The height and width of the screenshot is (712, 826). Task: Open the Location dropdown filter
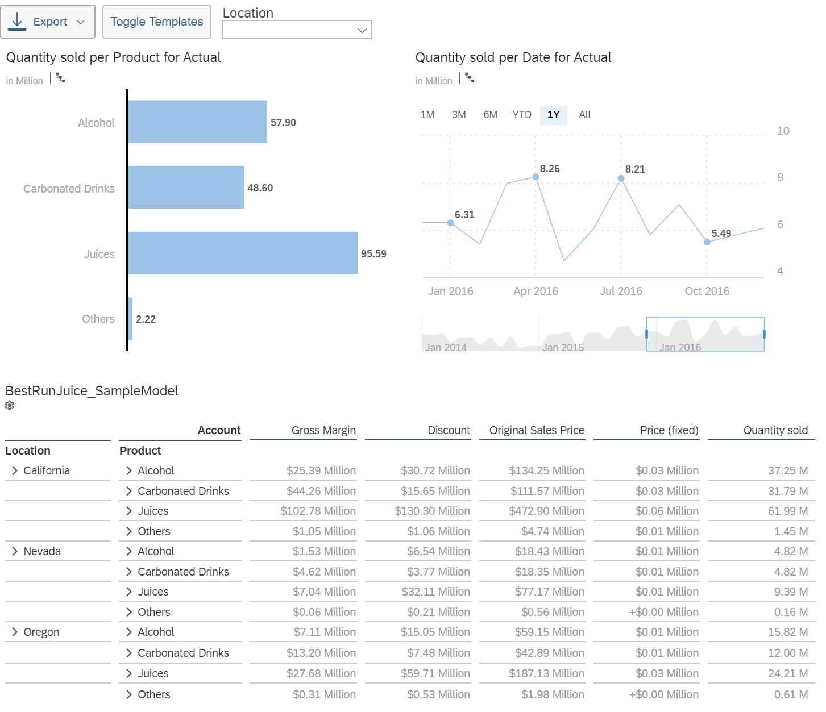[x=296, y=30]
